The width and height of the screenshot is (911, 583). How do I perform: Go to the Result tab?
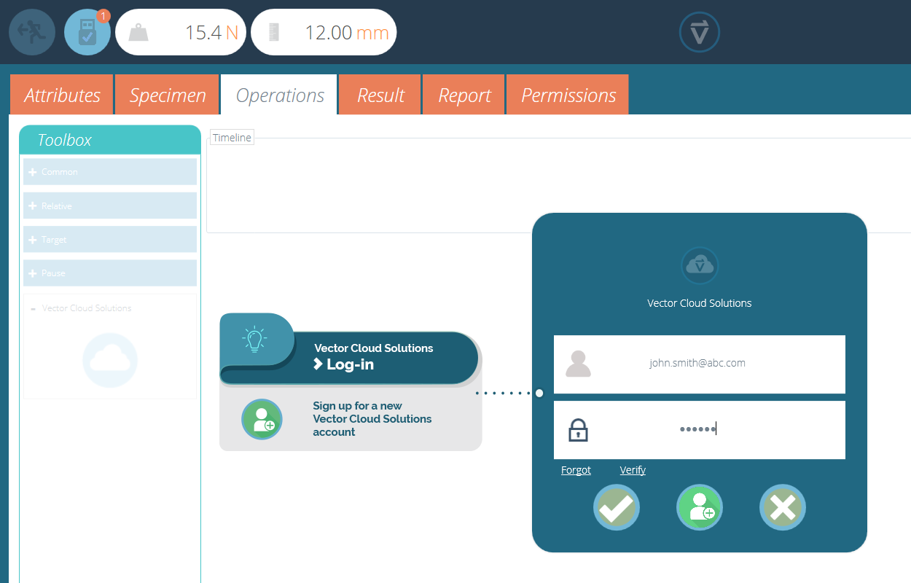380,95
